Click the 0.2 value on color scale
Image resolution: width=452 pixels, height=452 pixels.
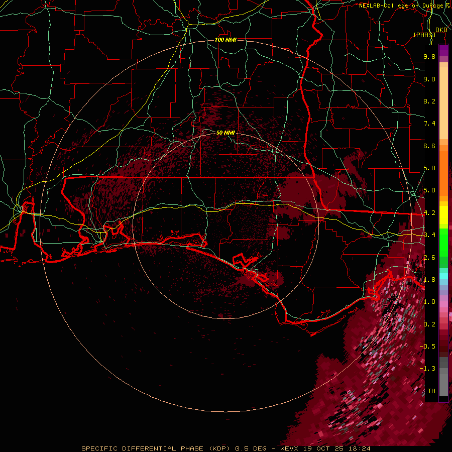pyautogui.click(x=429, y=324)
